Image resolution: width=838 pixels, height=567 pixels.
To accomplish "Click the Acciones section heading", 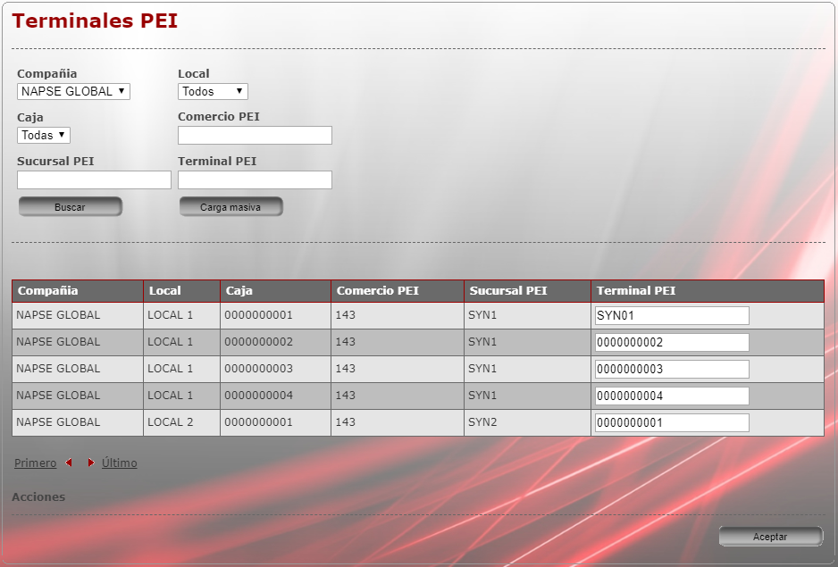I will pos(38,497).
